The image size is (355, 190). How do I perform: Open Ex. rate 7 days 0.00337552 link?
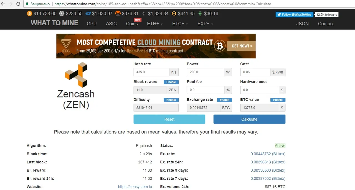coord(268,178)
